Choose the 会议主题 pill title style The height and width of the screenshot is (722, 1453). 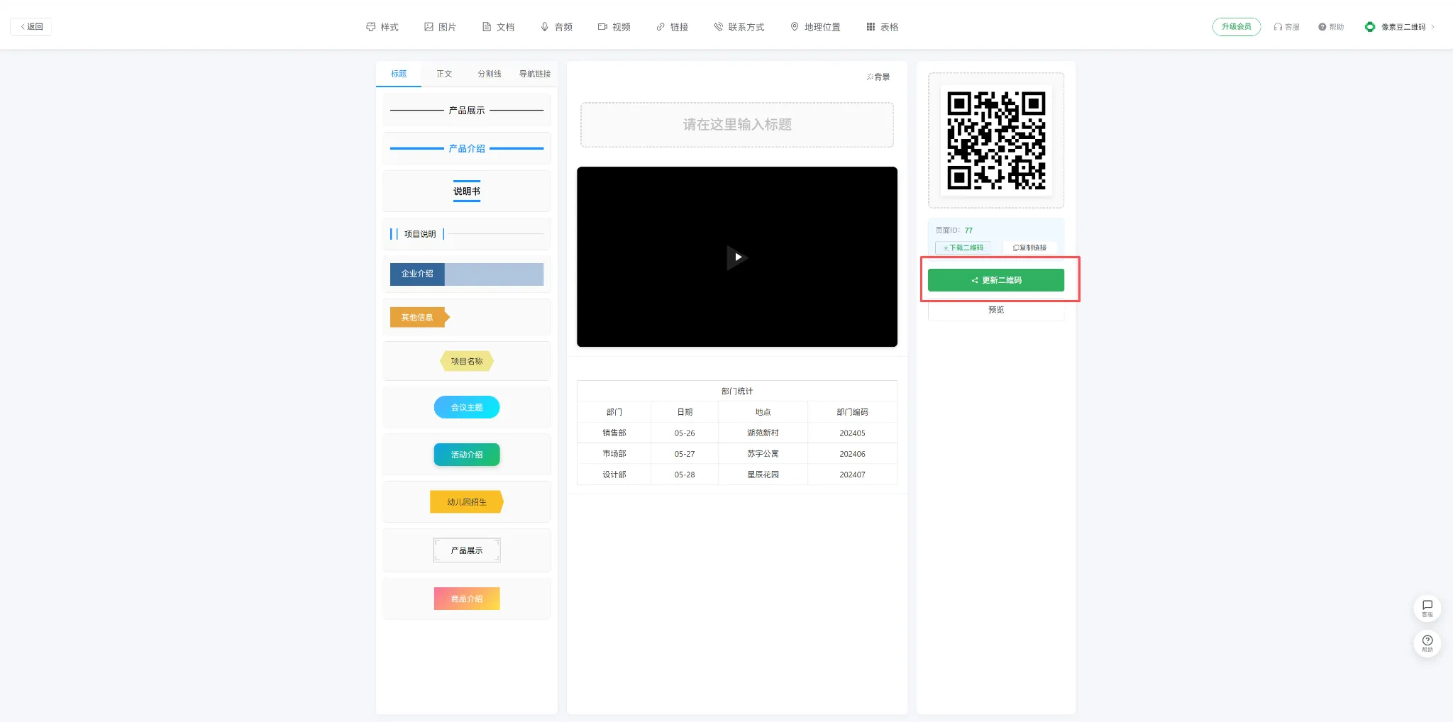467,407
